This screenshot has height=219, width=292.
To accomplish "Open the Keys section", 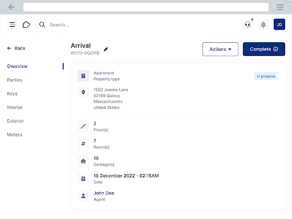I will [12, 94].
